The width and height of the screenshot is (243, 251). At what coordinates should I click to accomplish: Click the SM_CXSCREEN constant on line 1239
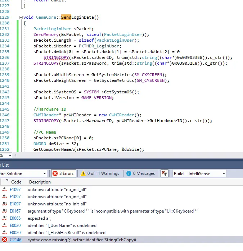pyautogui.click(x=148, y=75)
